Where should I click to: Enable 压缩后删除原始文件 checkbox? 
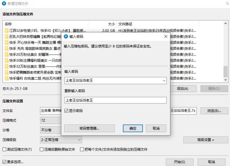tap(41, 149)
